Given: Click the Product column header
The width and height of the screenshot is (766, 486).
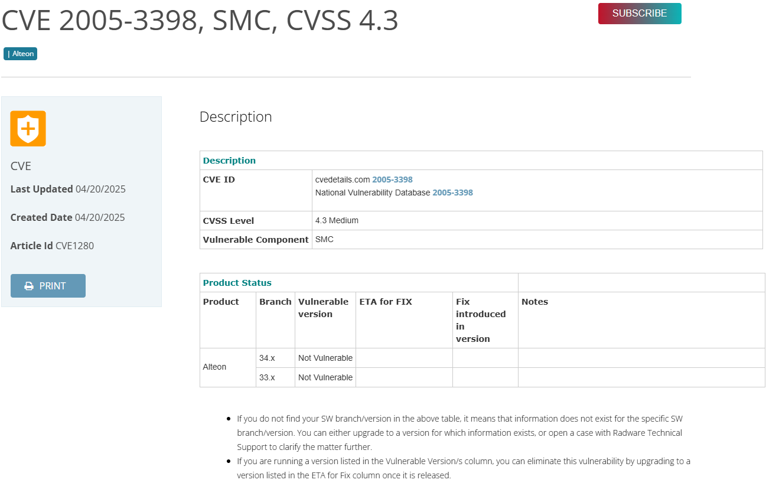Looking at the screenshot, I should [x=221, y=302].
